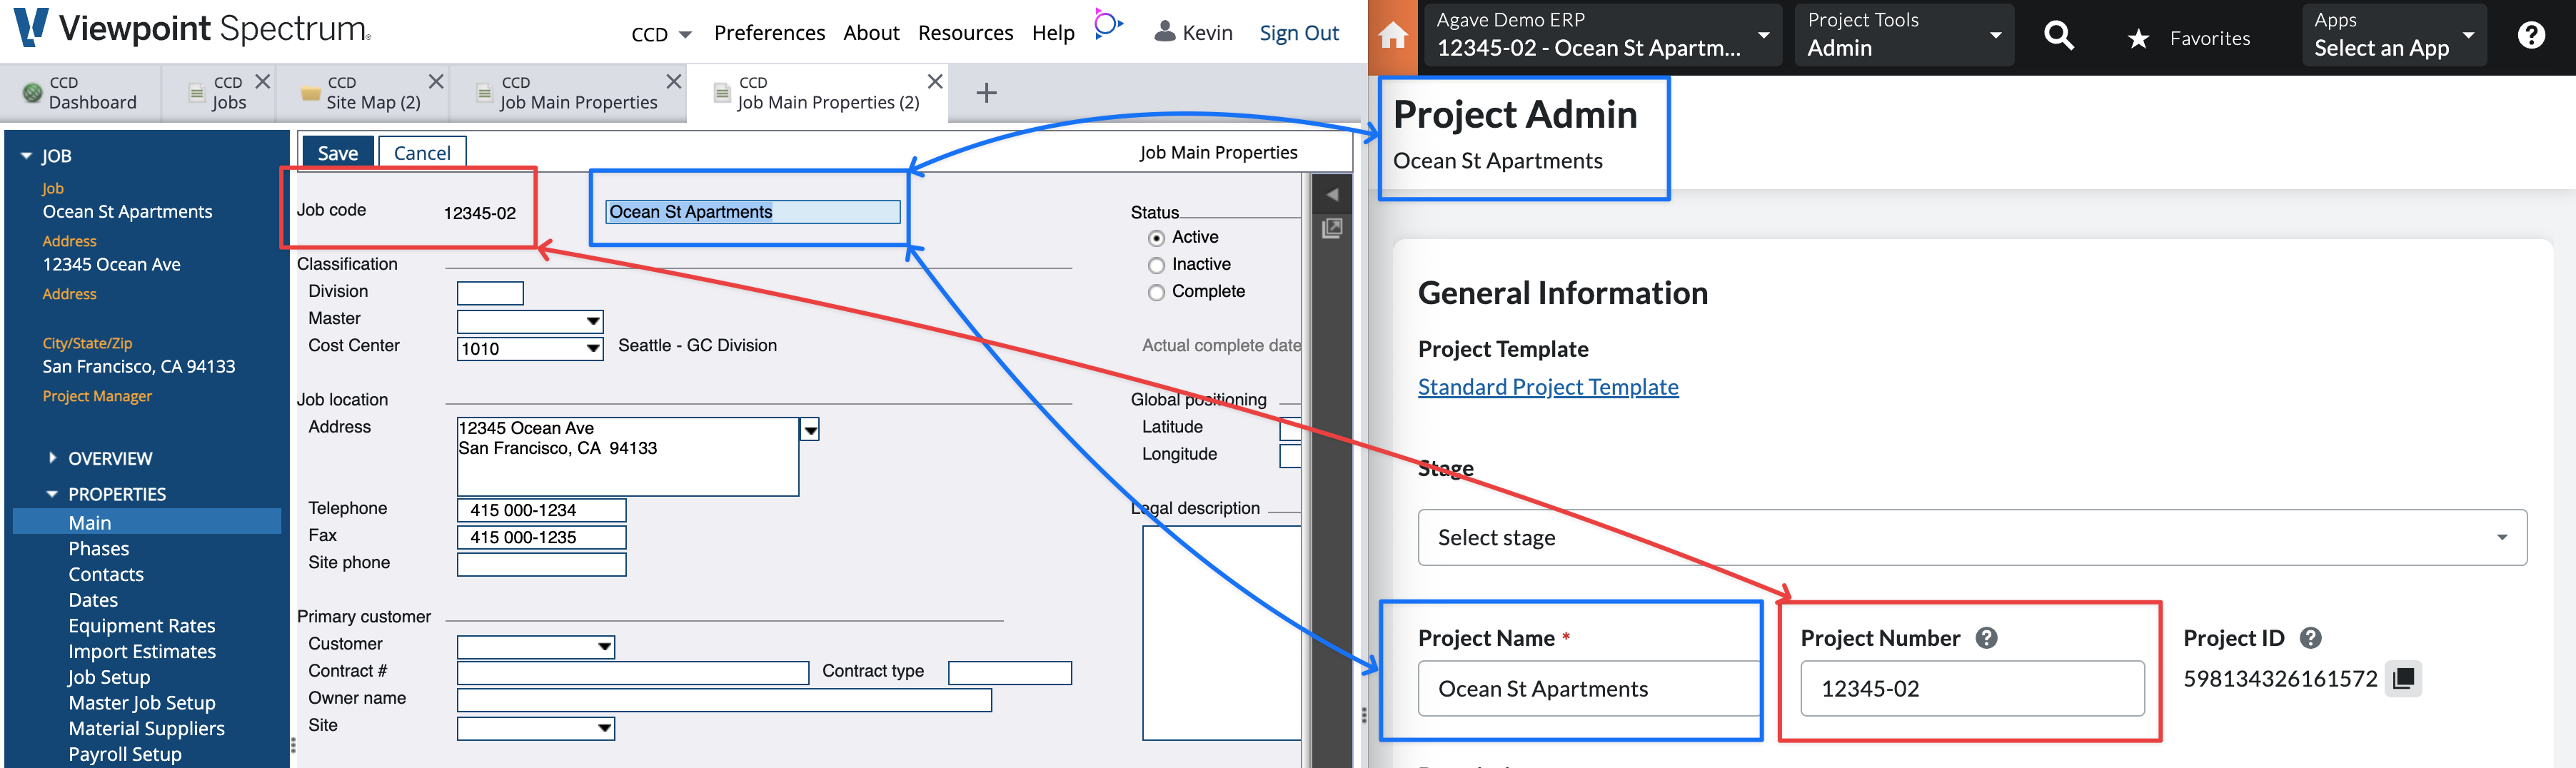Click the Contract # input field
This screenshot has width=2576, height=768.
click(x=632, y=672)
